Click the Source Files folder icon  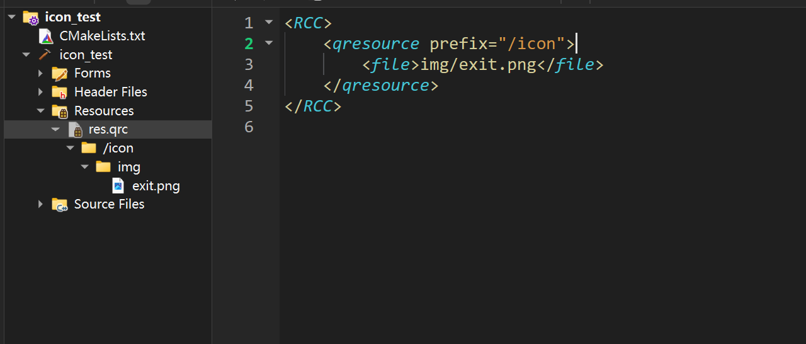(60, 205)
